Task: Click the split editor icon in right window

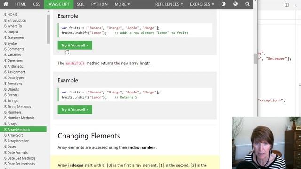Action: click(286, 5)
